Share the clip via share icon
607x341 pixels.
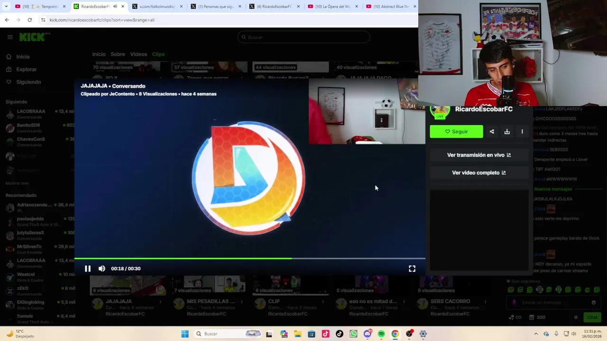click(492, 132)
